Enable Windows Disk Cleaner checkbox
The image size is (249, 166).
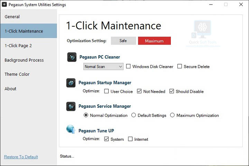pyautogui.click(x=128, y=66)
